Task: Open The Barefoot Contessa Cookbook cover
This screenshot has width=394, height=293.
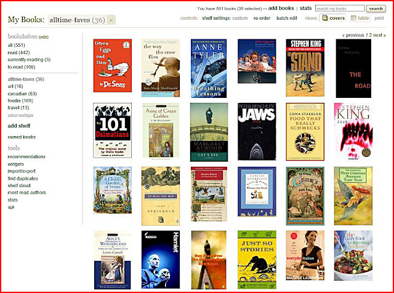Action: point(353,256)
